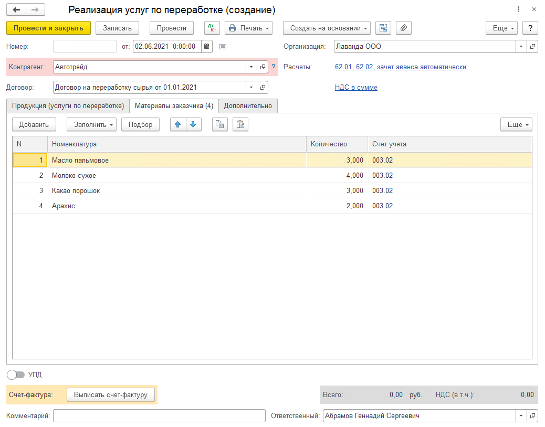Screen dimensions: 545x427
Task: Paste rows from clipboard icon
Action: tap(240, 125)
